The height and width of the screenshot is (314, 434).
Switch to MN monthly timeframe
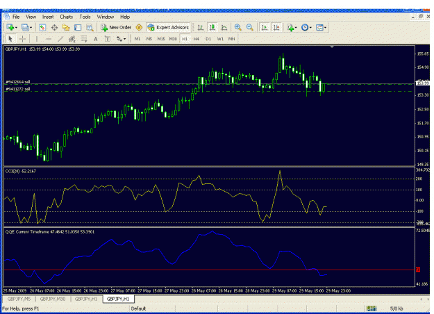point(231,39)
